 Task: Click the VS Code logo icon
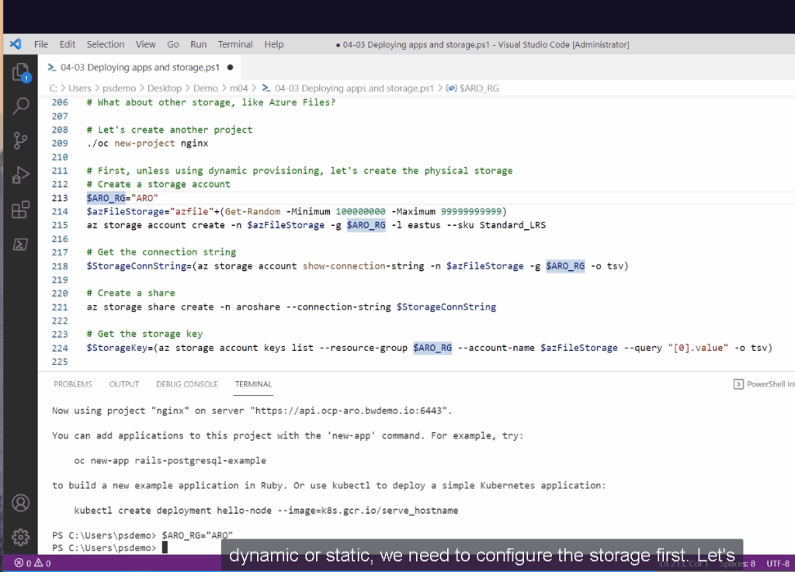(16, 44)
